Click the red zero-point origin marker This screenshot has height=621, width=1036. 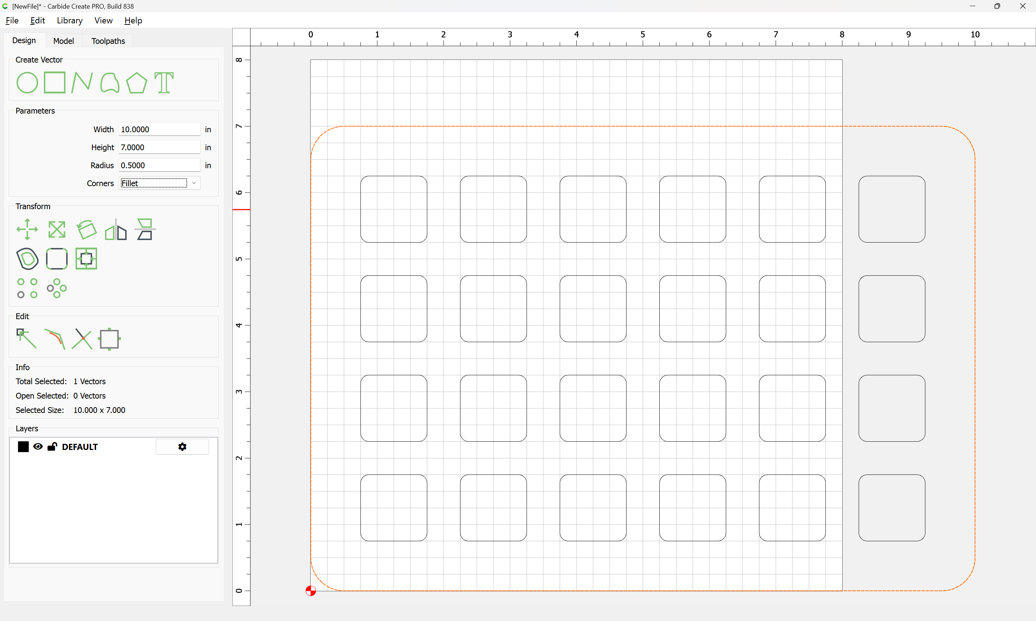310,591
